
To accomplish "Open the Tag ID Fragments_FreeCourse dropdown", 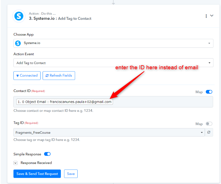I will point(109,132).
